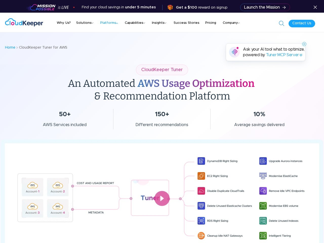The image size is (324, 243).
Task: Click the CloudKeeper logo
Action: click(x=24, y=23)
